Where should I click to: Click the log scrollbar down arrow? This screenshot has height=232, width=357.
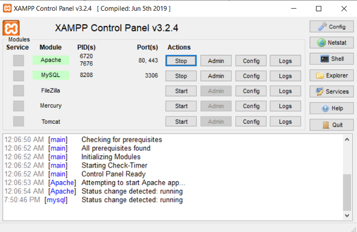click(347, 215)
